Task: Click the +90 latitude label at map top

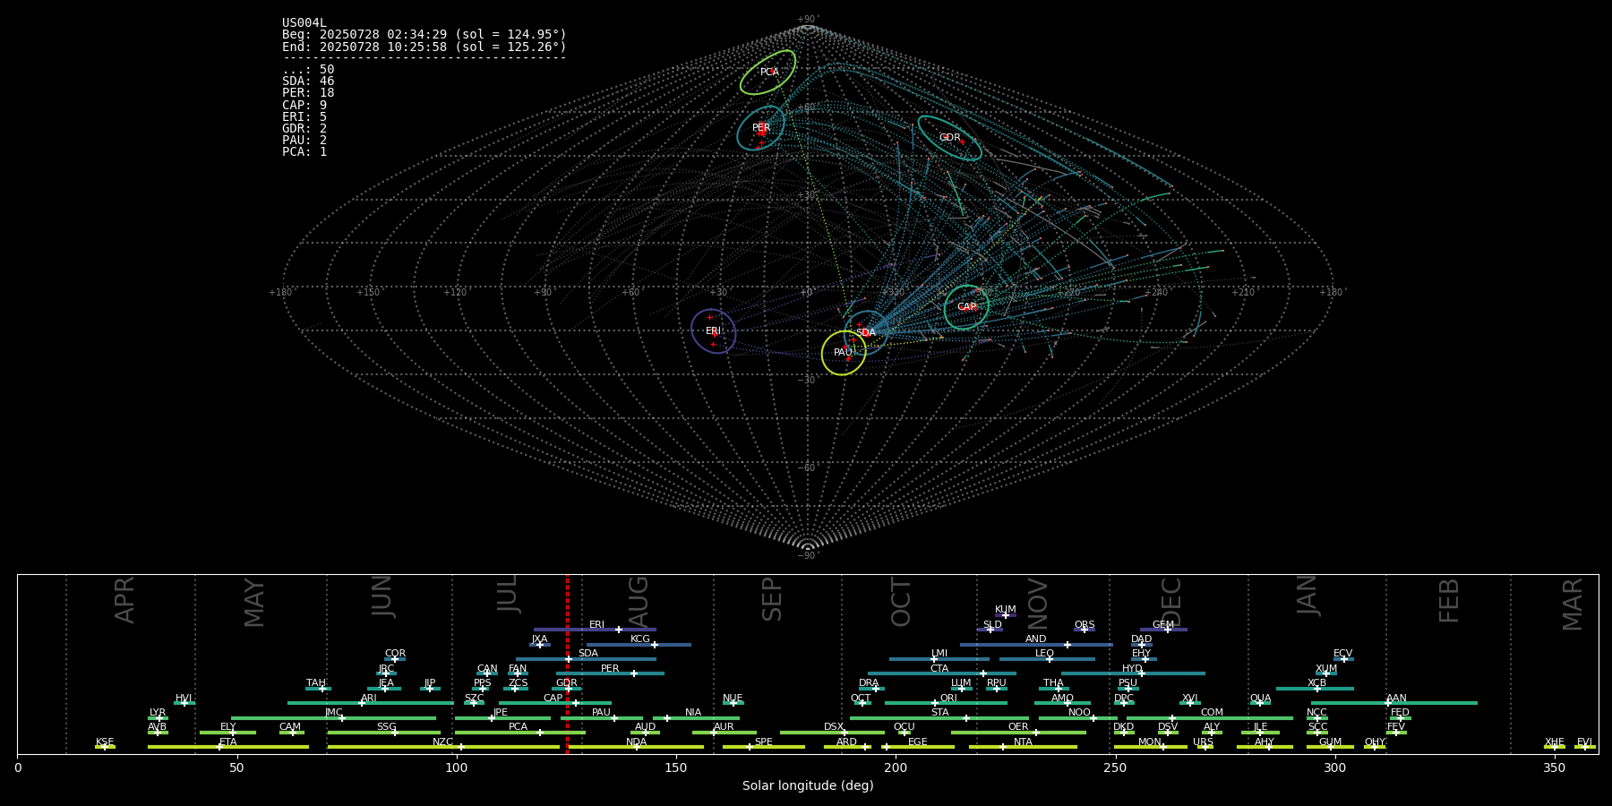Action: point(808,20)
